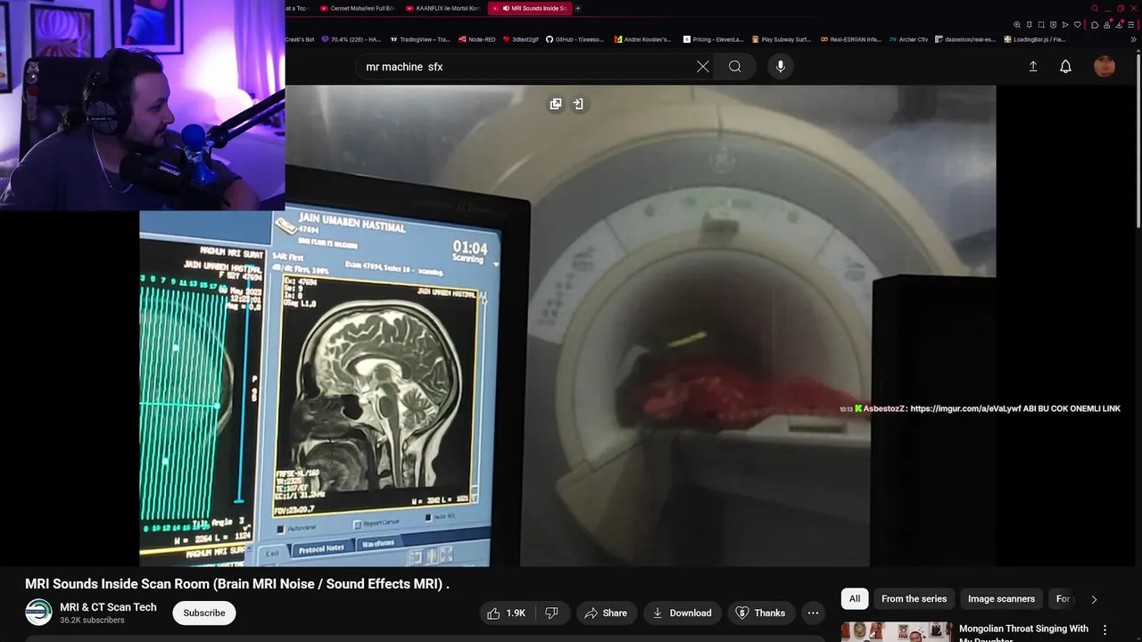Image resolution: width=1142 pixels, height=642 pixels.
Task: Click the browser zoom magnifier icon
Action: click(x=1017, y=24)
